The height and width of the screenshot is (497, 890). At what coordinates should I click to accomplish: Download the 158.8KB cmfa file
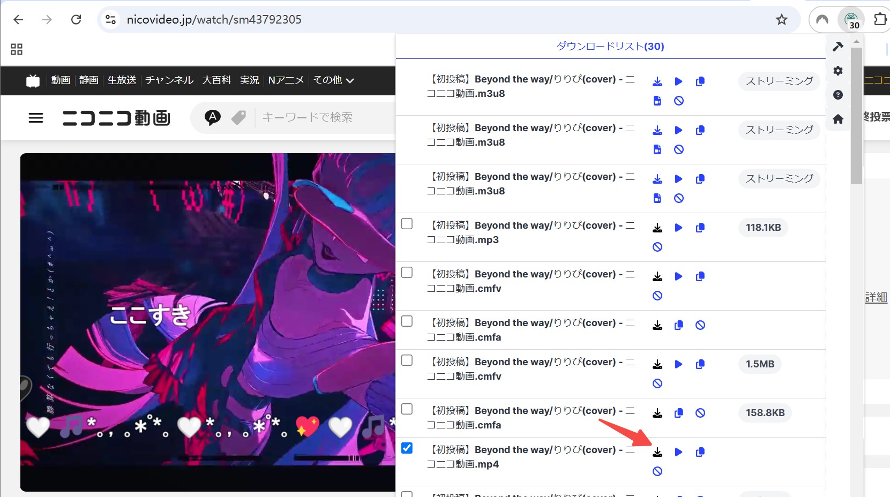coord(657,413)
